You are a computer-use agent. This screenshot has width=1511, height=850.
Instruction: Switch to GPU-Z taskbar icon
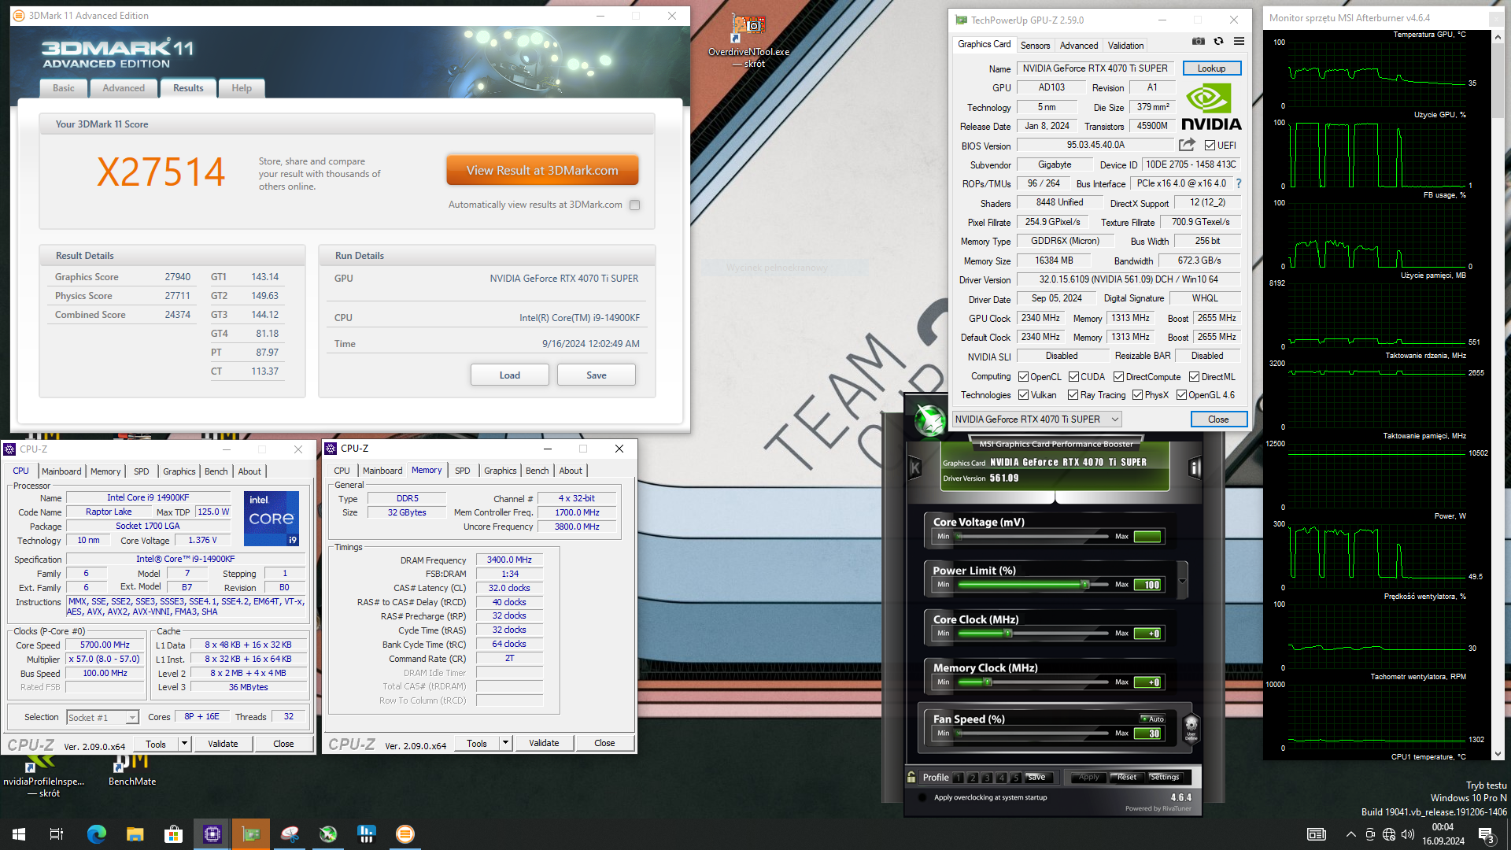[x=251, y=834]
